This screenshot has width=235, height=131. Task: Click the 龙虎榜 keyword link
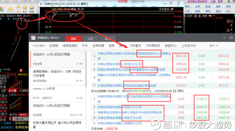54,45
